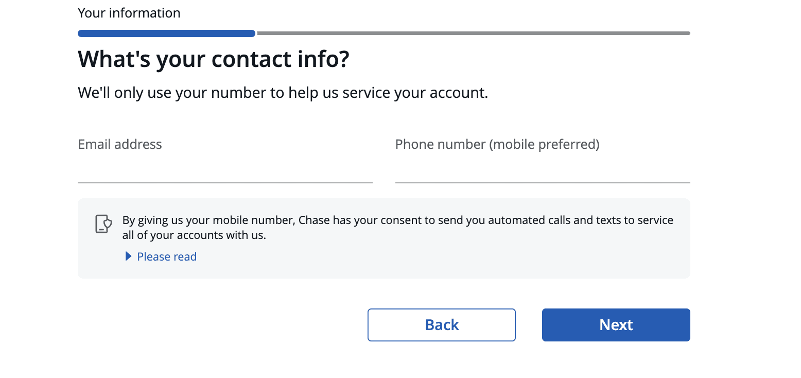Click the first line of the consent notice

click(x=398, y=220)
